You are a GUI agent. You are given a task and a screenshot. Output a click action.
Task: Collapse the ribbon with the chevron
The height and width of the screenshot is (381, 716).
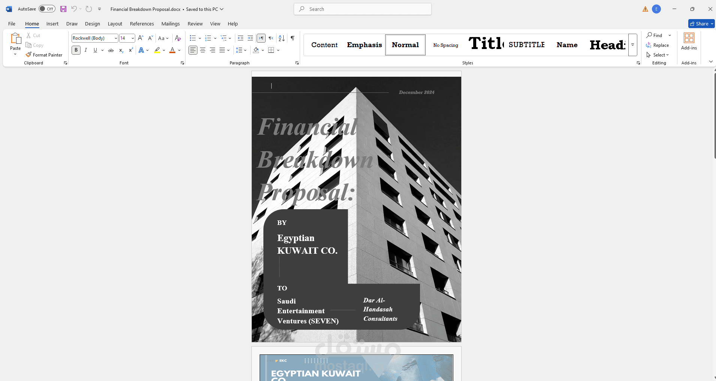[711, 62]
